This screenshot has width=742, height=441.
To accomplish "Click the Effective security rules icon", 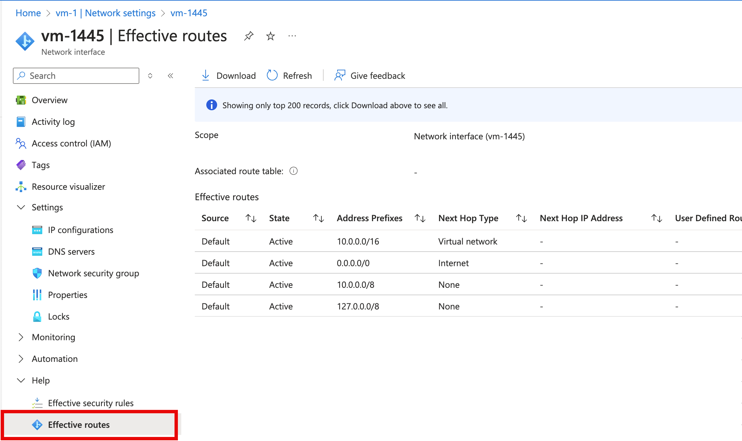I will tap(37, 403).
